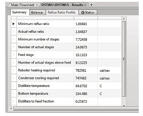Select the value 782561
Screen dimensions: 143x116
81,71
